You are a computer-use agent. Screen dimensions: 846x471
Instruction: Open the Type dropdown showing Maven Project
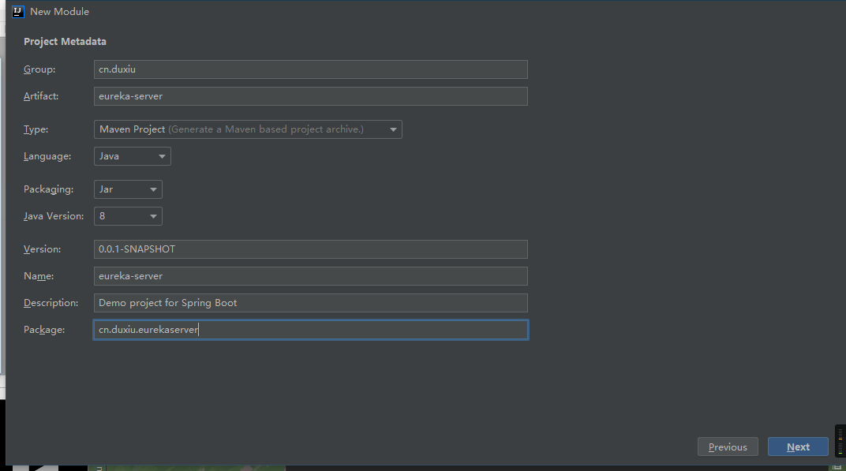[248, 129]
